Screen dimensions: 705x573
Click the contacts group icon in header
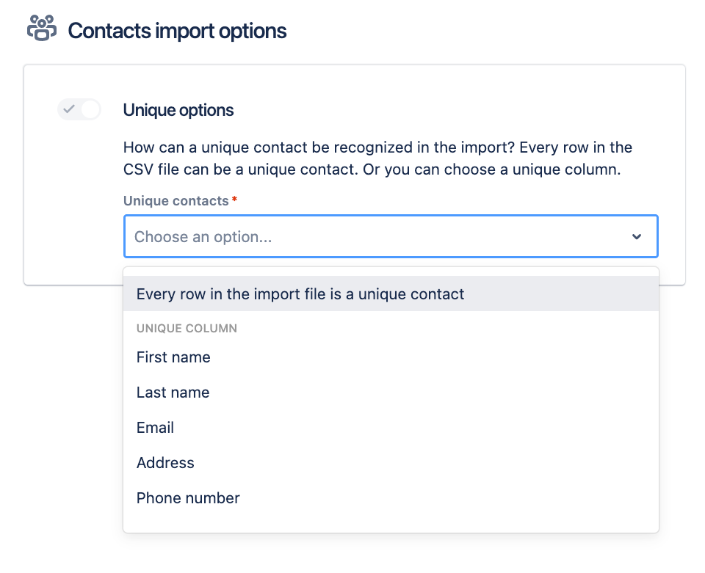tap(42, 29)
